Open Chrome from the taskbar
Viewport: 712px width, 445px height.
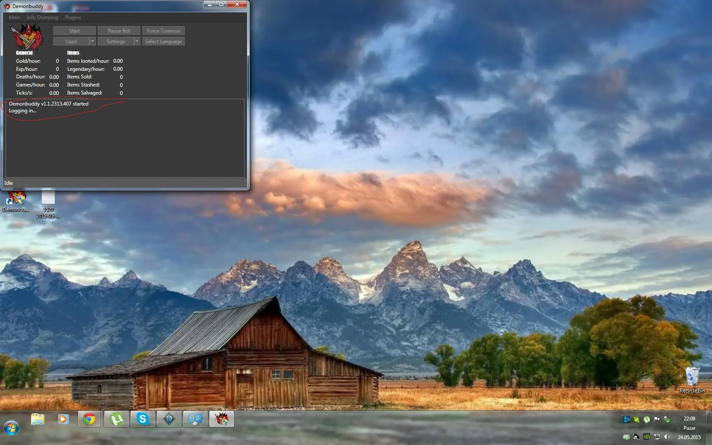point(89,419)
